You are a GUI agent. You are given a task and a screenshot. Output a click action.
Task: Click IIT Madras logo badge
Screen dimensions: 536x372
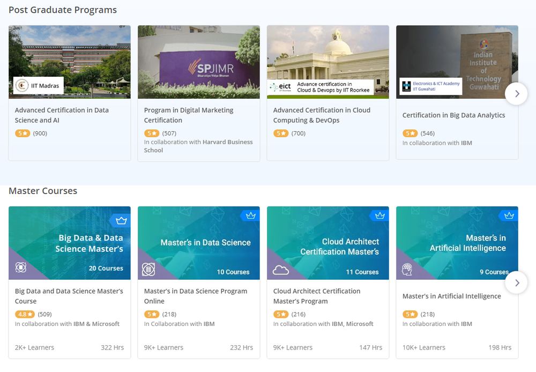tap(39, 85)
